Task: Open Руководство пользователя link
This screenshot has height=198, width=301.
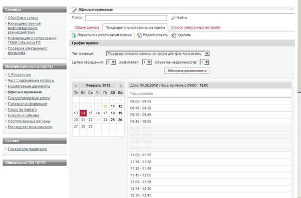Action: pyautogui.click(x=30, y=127)
